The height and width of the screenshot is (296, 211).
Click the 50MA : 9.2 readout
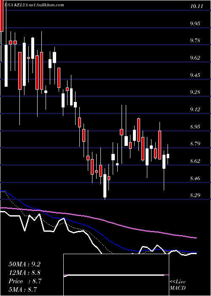[x=24, y=264]
